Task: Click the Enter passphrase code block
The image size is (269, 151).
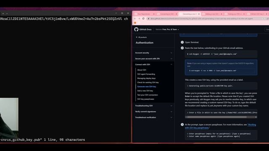Action: pyautogui.click(x=221, y=135)
